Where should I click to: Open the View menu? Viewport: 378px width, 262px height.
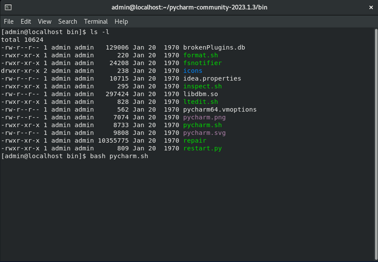(45, 21)
